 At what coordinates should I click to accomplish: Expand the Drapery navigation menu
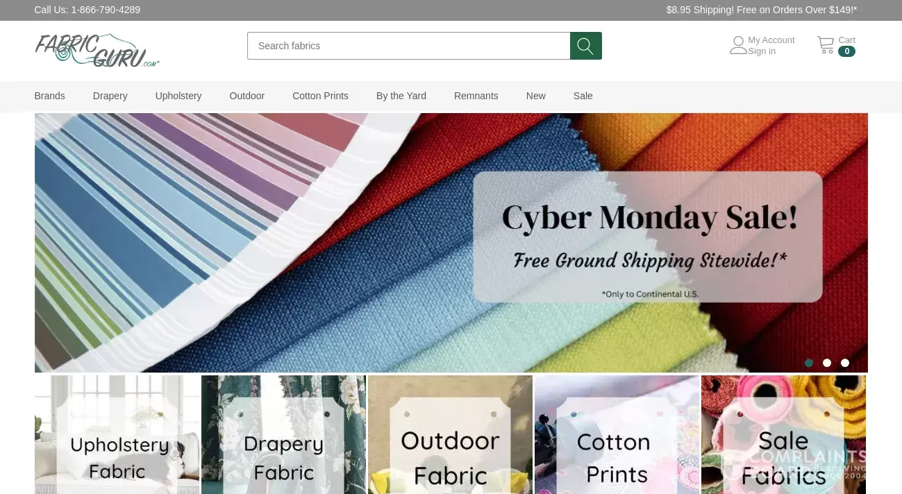click(110, 96)
